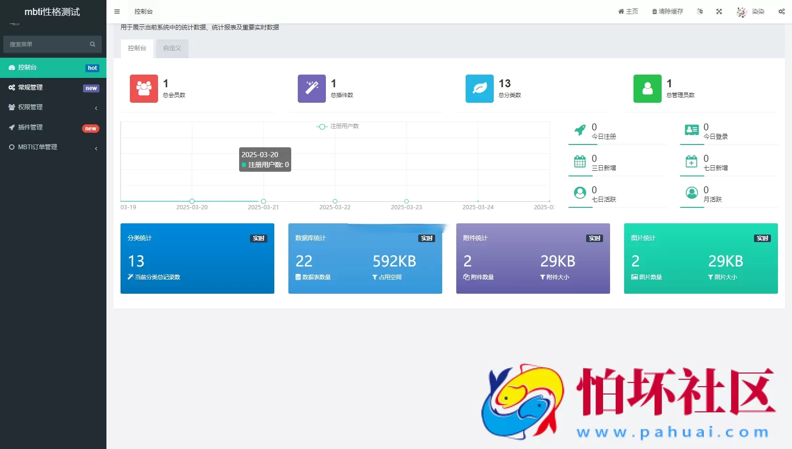Click the language switch icon in header
Viewport: 792px width, 449px height.
700,12
